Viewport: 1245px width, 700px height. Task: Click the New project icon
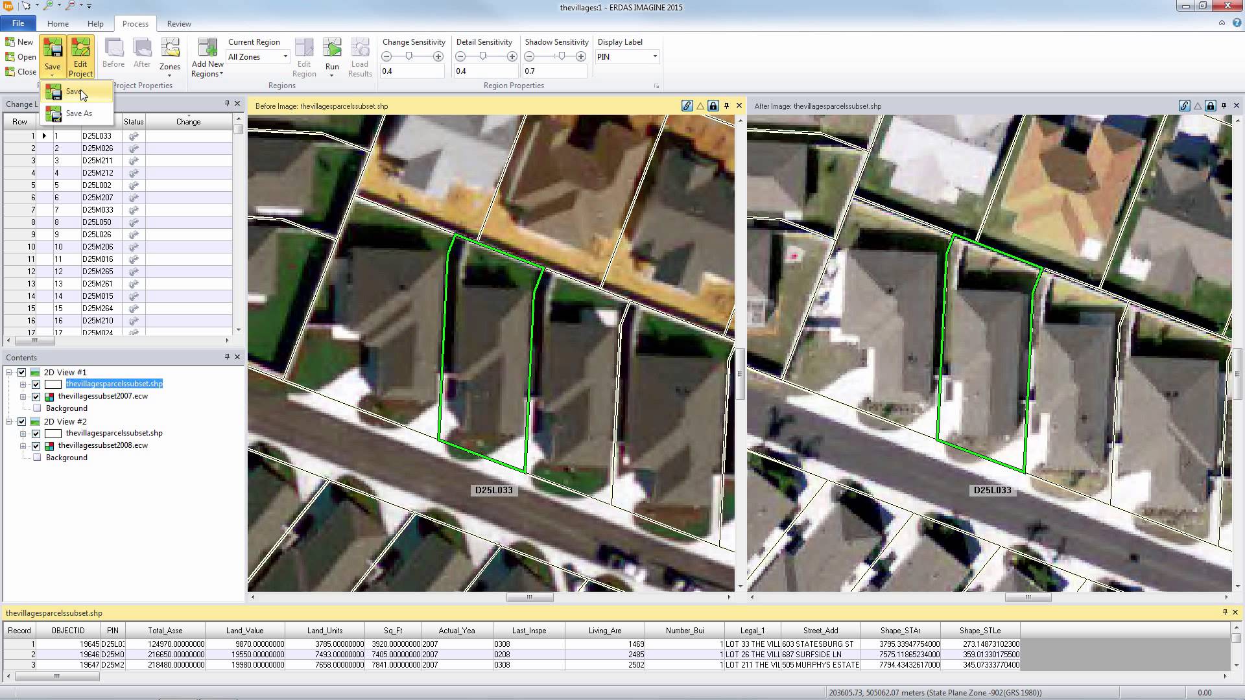(19, 42)
